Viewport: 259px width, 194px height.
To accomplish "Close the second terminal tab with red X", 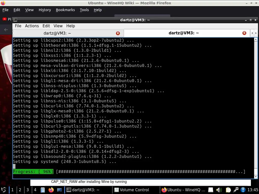I will pos(244,33).
